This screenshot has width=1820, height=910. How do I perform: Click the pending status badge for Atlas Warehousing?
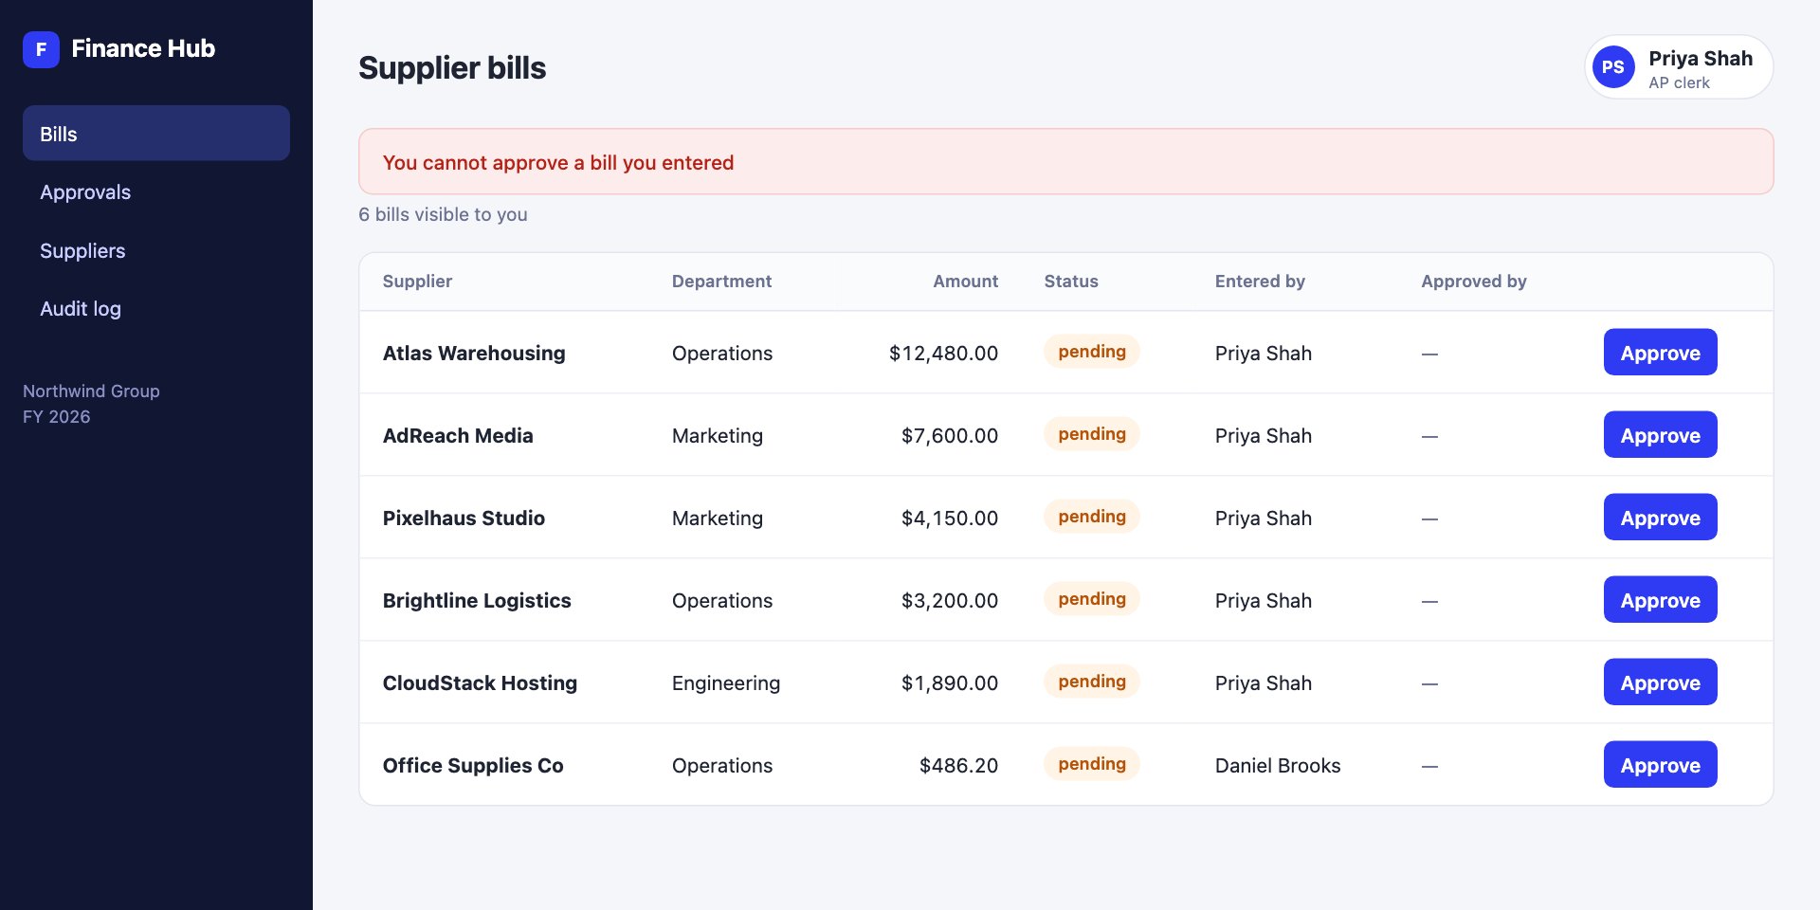(x=1092, y=352)
